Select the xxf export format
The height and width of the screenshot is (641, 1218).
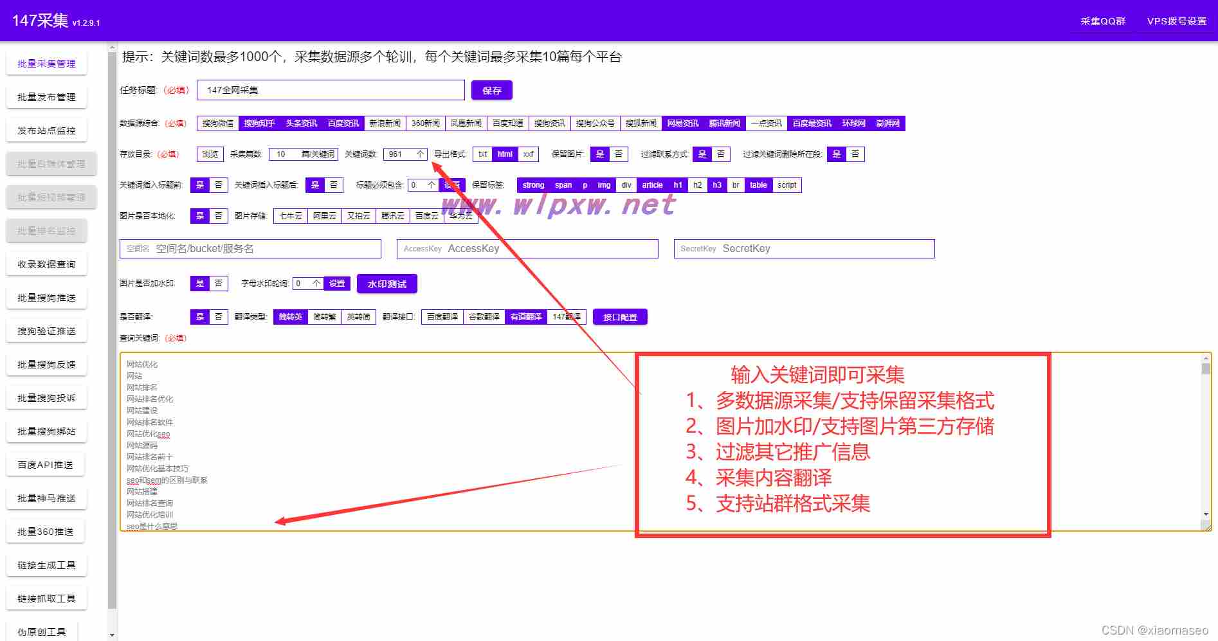[x=529, y=154]
